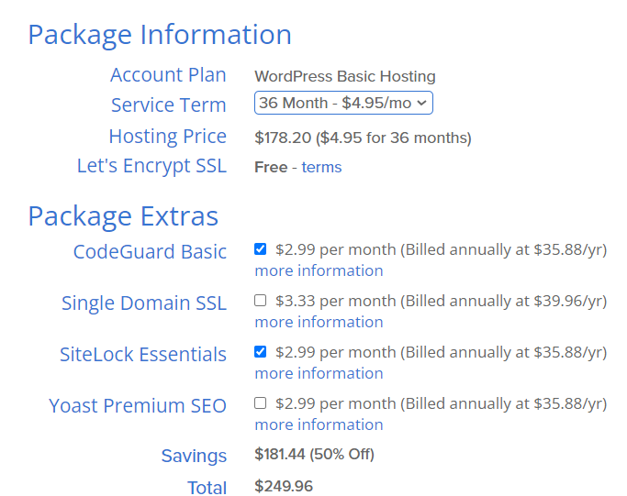Click the Savings label
The width and height of the screenshot is (627, 496).
click(x=194, y=456)
